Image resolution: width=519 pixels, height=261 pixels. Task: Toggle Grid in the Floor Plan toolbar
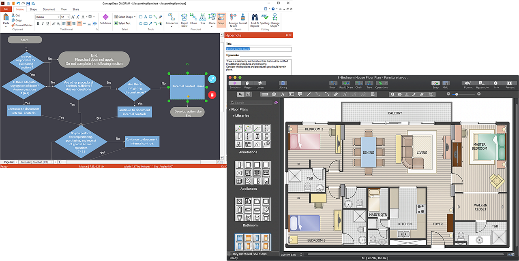(x=446, y=85)
